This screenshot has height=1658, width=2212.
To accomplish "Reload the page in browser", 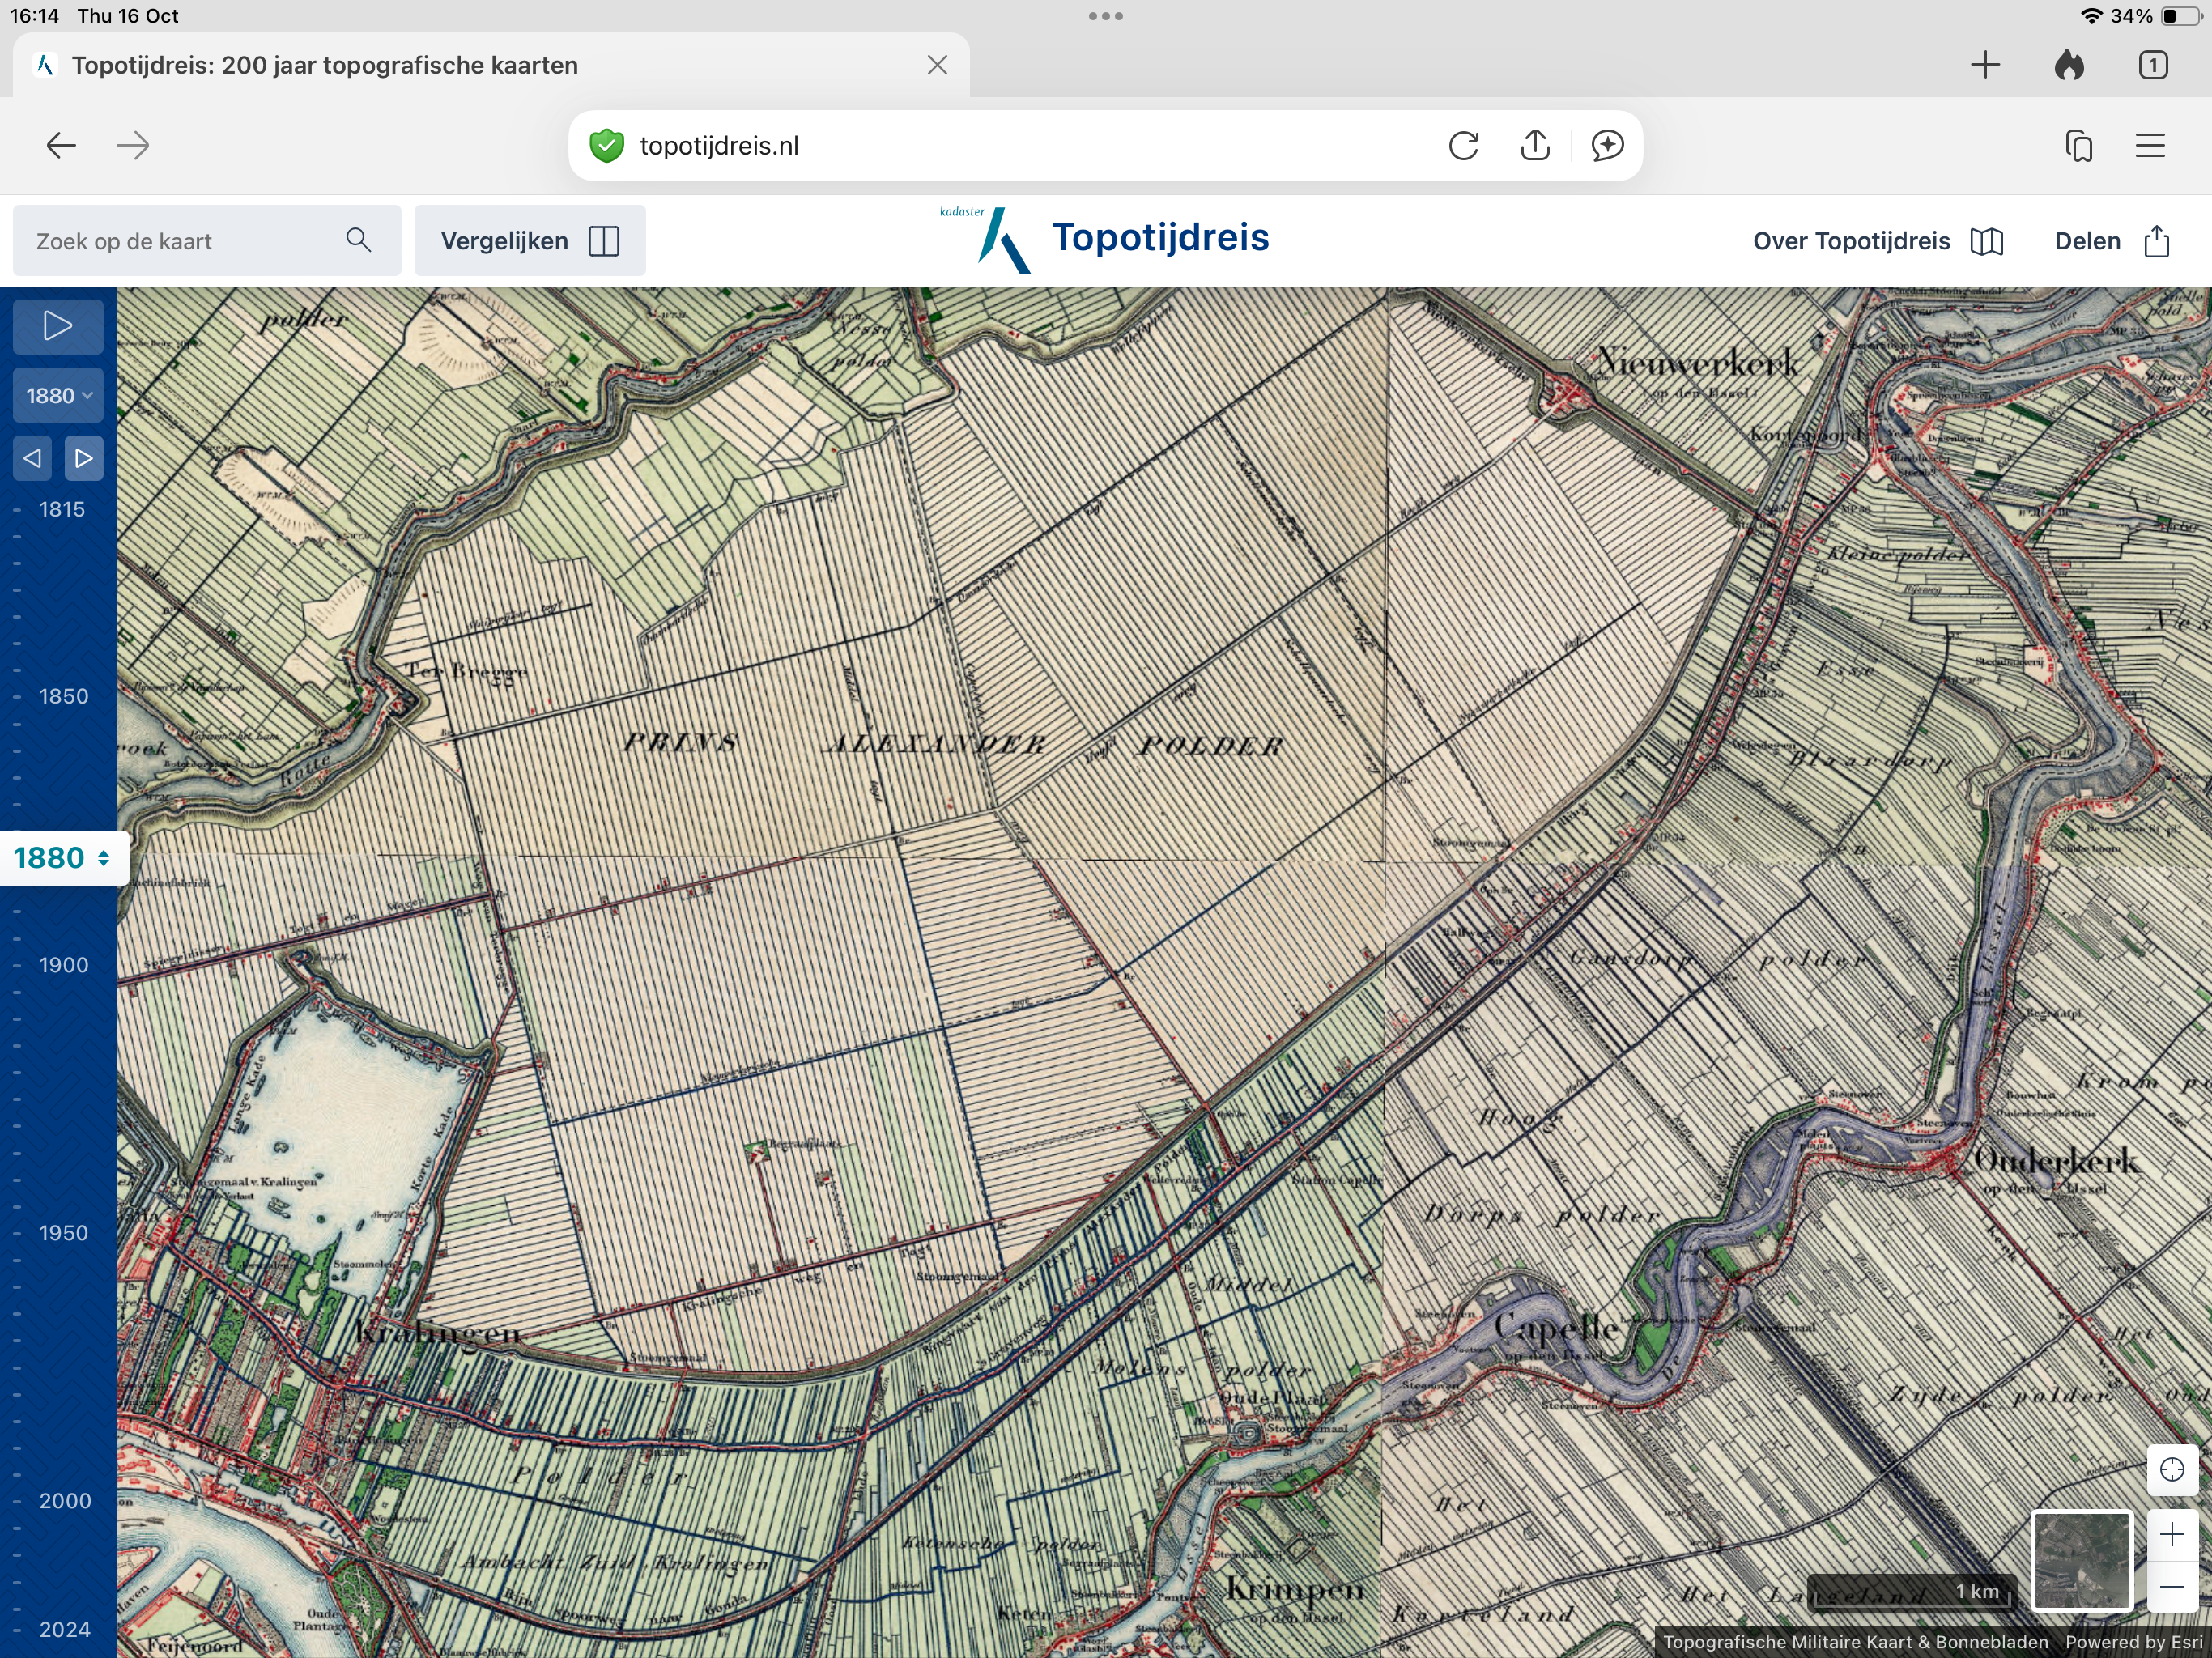I will coord(1463,146).
